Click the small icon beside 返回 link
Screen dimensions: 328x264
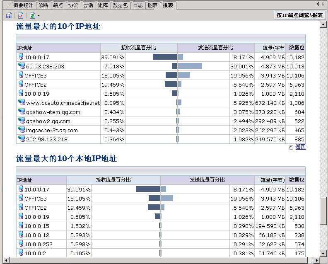[291, 148]
